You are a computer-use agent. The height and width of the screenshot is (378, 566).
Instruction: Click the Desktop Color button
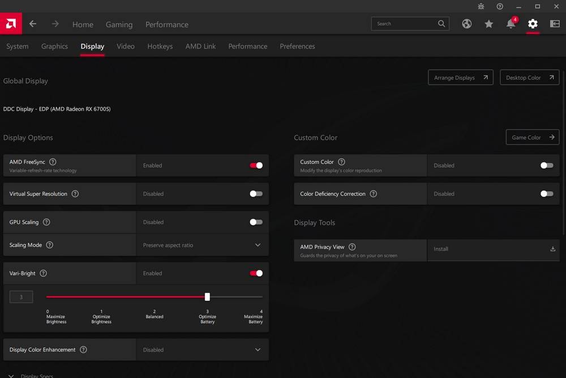tap(530, 78)
